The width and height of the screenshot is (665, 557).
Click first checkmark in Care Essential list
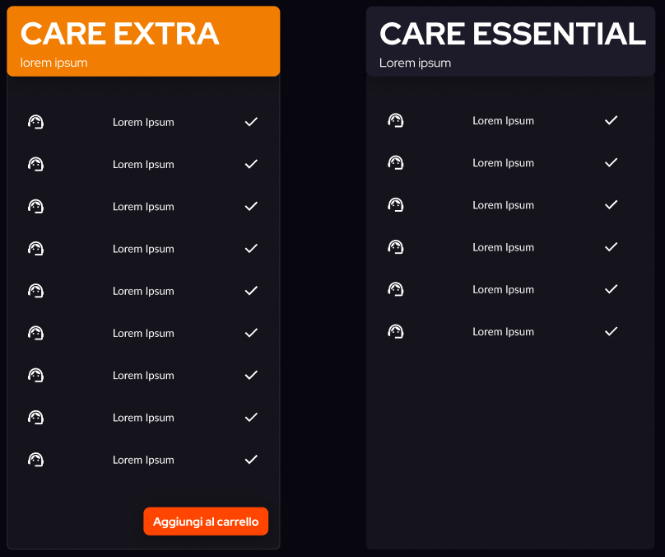pos(612,120)
